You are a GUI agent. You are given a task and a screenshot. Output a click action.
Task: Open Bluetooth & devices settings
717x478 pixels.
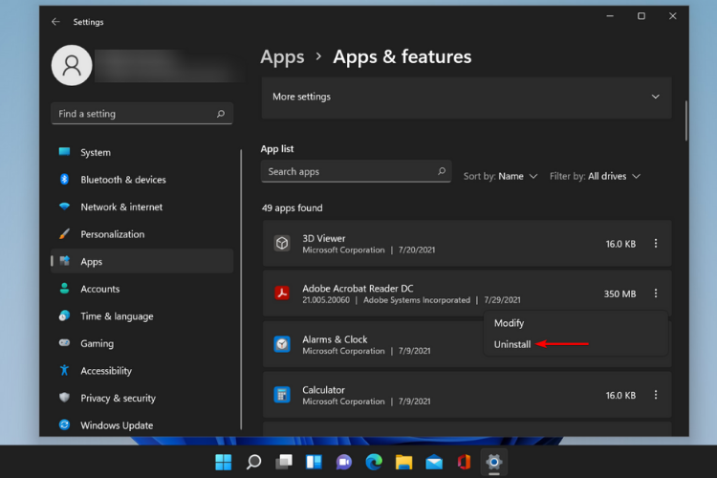[x=122, y=180]
